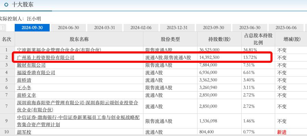The width and height of the screenshot is (307, 136).
Task: Open 前桥清 shareholder link
Action: pyautogui.click(x=24, y=80)
